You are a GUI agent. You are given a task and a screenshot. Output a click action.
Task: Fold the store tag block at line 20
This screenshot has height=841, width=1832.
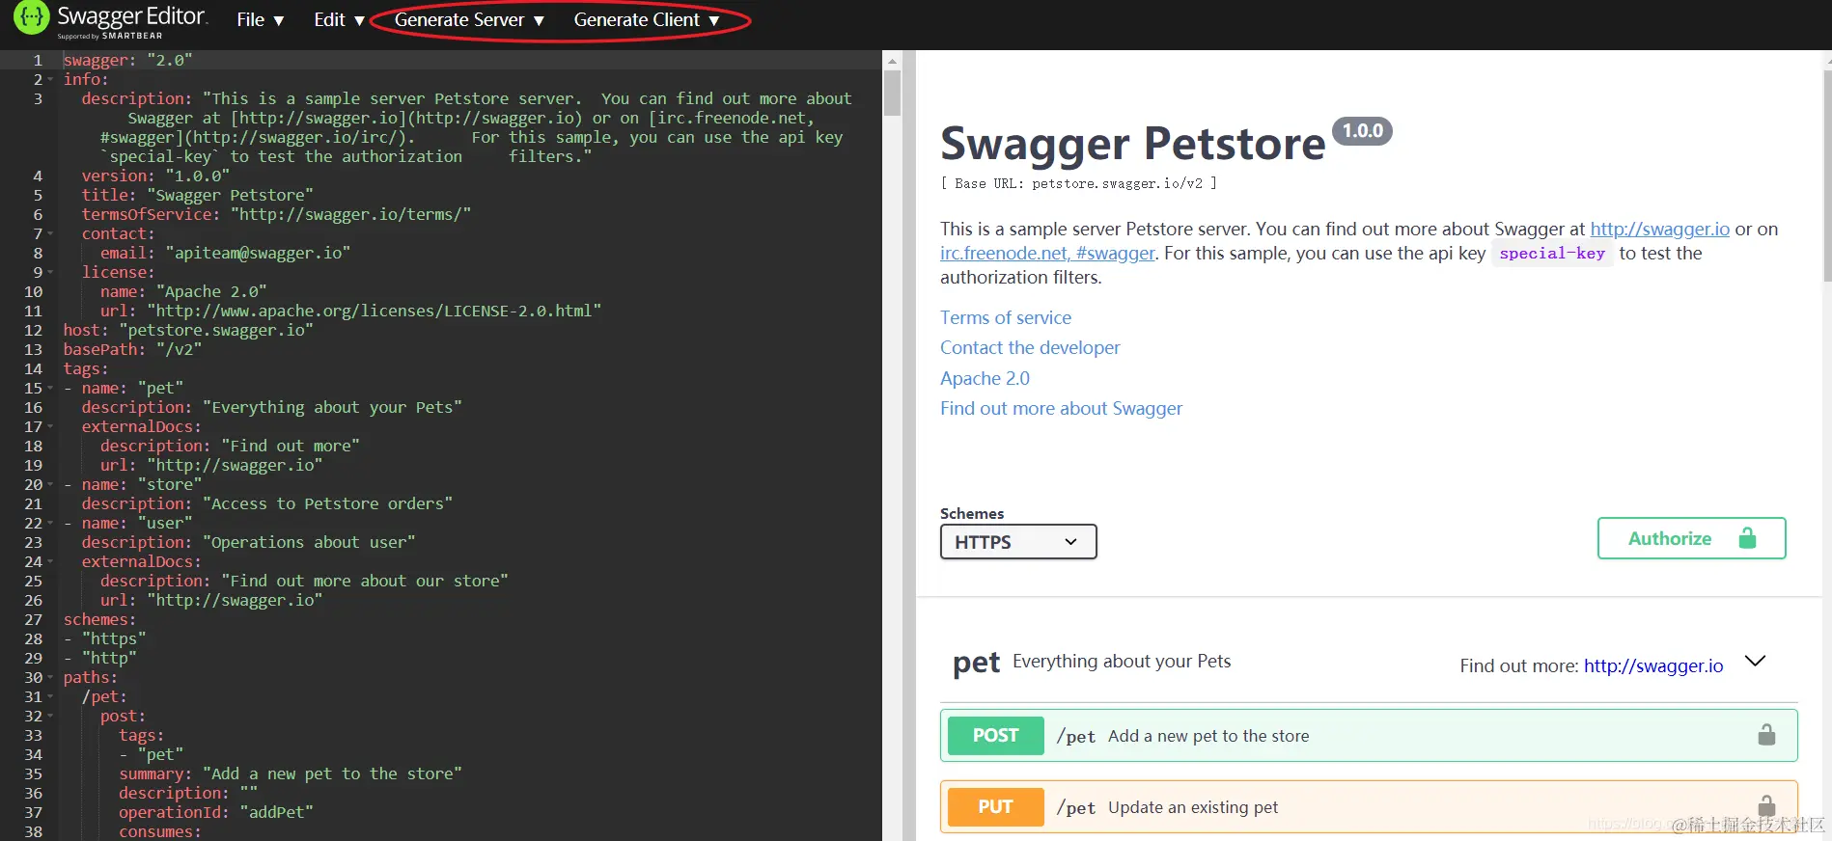(50, 484)
